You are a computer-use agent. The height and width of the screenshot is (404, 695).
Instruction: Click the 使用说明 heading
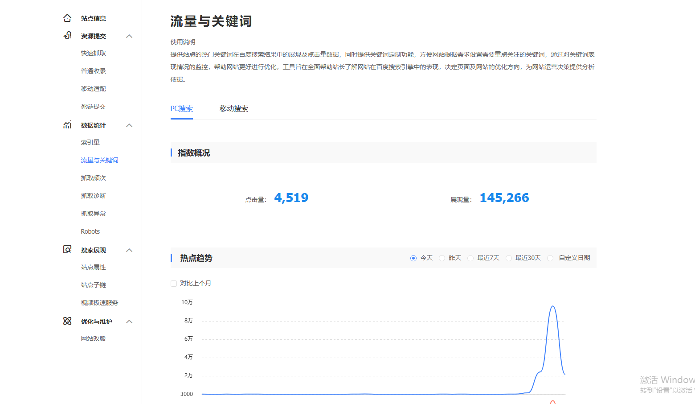pos(183,42)
